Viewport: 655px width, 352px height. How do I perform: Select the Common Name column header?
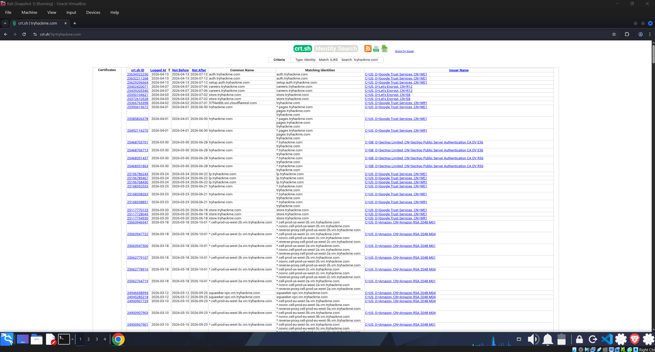click(x=242, y=70)
